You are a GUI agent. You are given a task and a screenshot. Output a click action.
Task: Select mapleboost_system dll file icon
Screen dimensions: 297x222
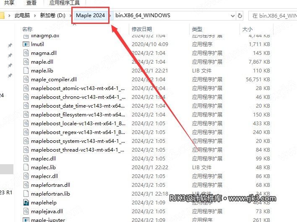tap(26, 141)
